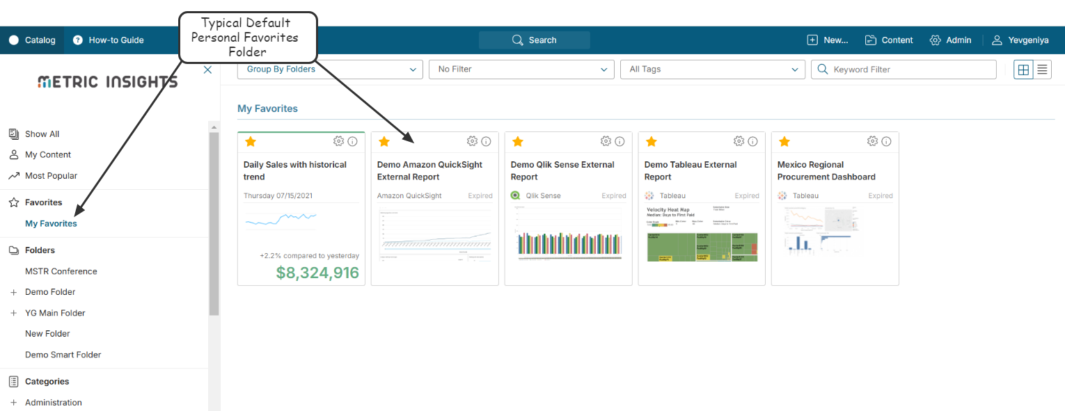Switch to grid view icon
This screenshot has height=411, width=1065.
(1023, 70)
